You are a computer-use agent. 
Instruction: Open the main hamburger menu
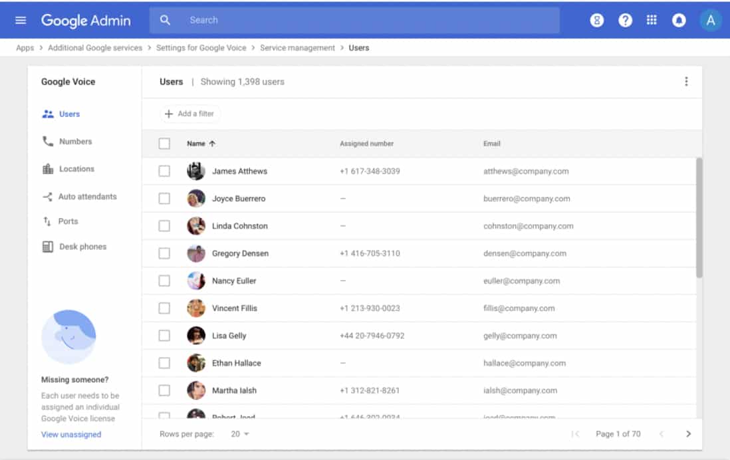tap(21, 20)
